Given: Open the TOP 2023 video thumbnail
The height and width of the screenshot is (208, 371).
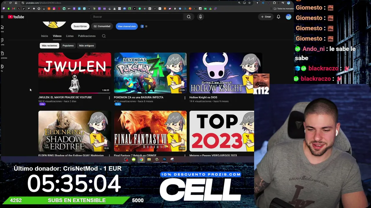Looking at the screenshot, I should coord(222,131).
